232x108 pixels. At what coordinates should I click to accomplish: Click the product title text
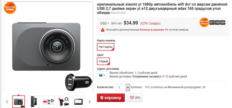point(162,9)
